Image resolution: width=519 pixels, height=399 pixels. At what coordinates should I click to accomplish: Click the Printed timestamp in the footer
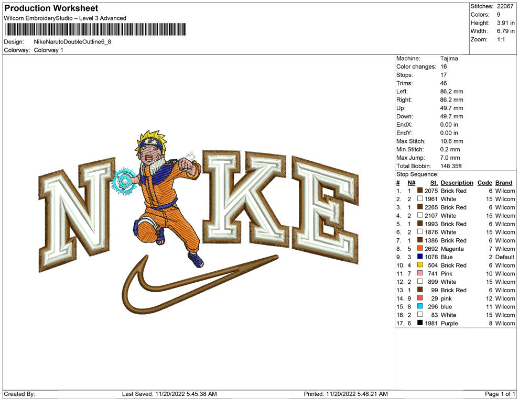tap(345, 394)
